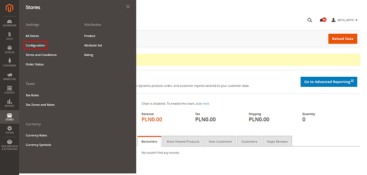
Task: Open the notifications bell icon
Action: 323,20
